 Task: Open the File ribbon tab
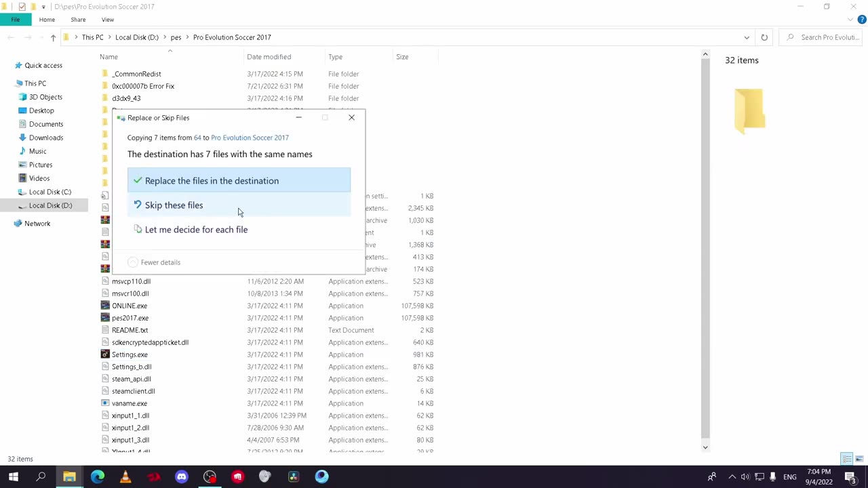15,20
